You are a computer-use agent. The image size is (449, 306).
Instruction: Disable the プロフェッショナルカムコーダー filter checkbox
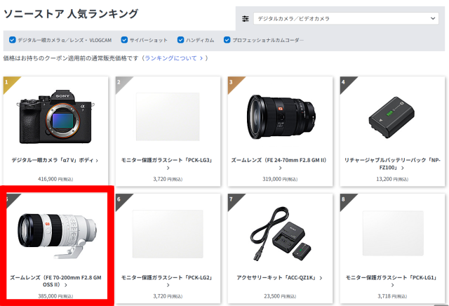tap(227, 40)
